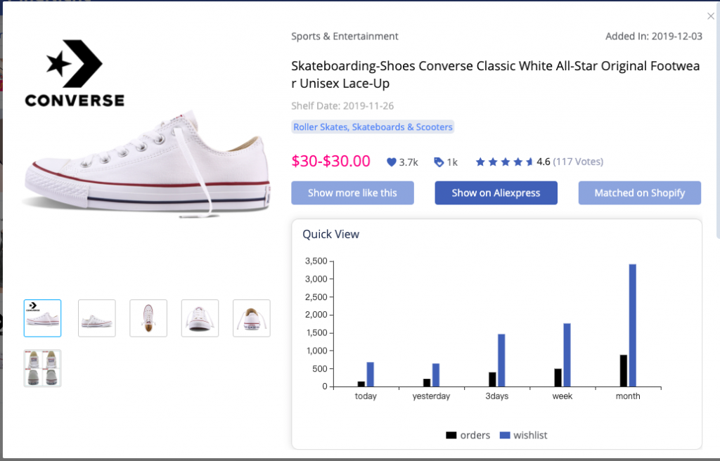Click the $30-$30.00 price text

tap(330, 161)
